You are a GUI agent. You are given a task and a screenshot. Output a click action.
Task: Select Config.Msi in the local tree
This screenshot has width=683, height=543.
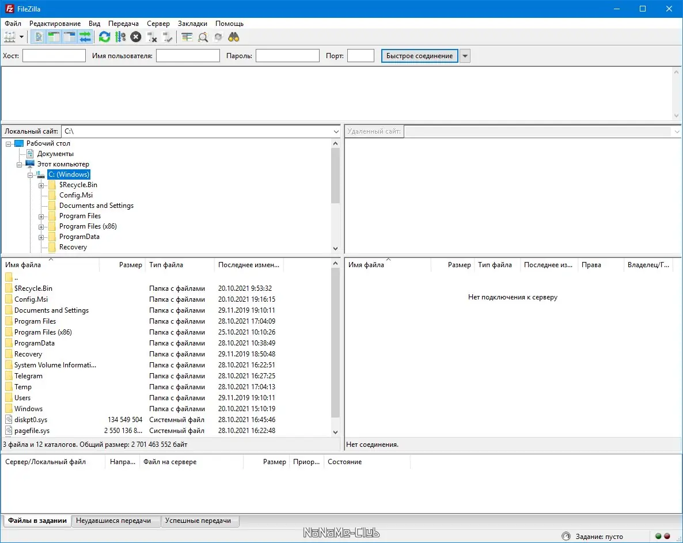[x=76, y=195]
